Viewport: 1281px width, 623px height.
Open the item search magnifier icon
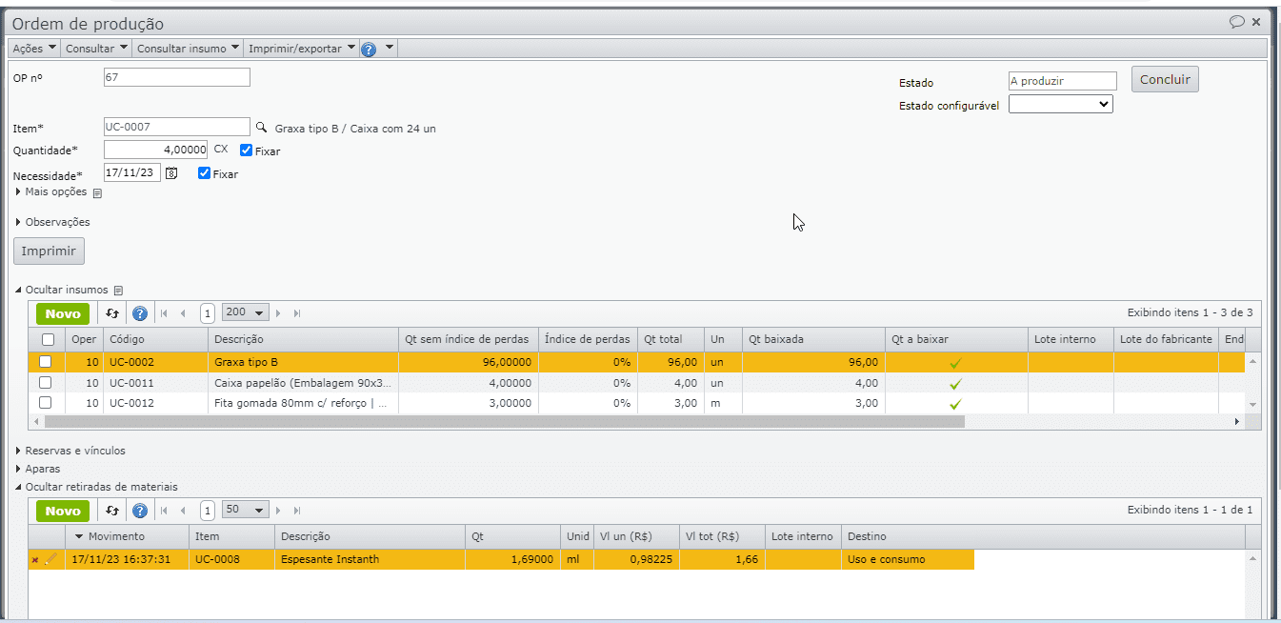click(x=262, y=127)
